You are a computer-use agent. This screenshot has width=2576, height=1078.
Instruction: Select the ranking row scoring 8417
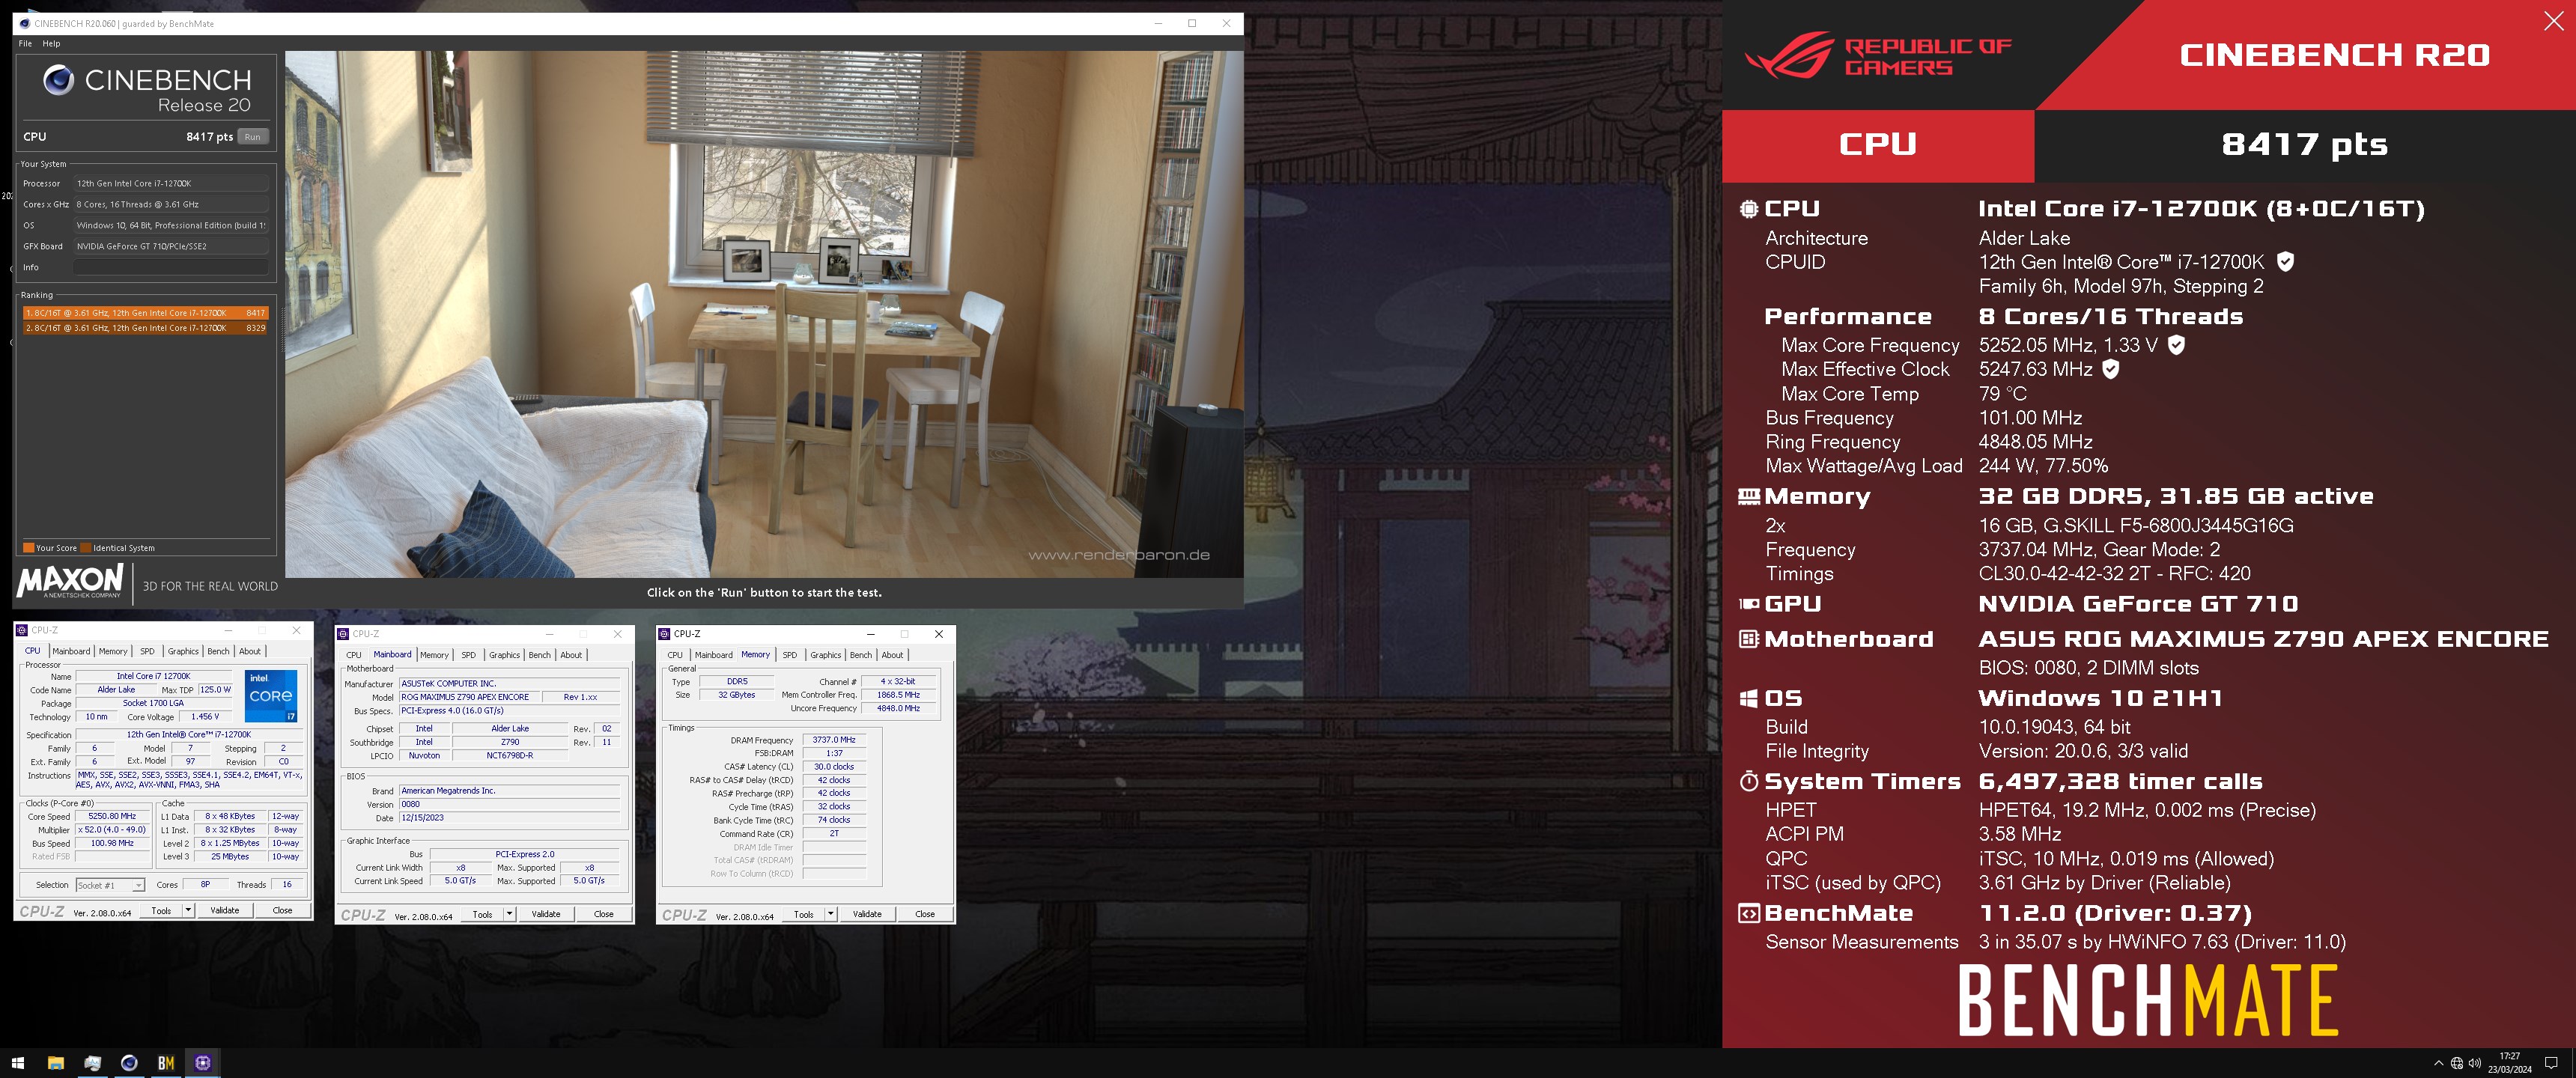click(x=146, y=313)
